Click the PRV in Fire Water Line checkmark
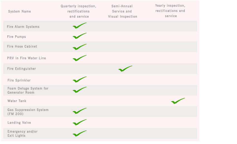The image size is (237, 144). (x=79, y=58)
